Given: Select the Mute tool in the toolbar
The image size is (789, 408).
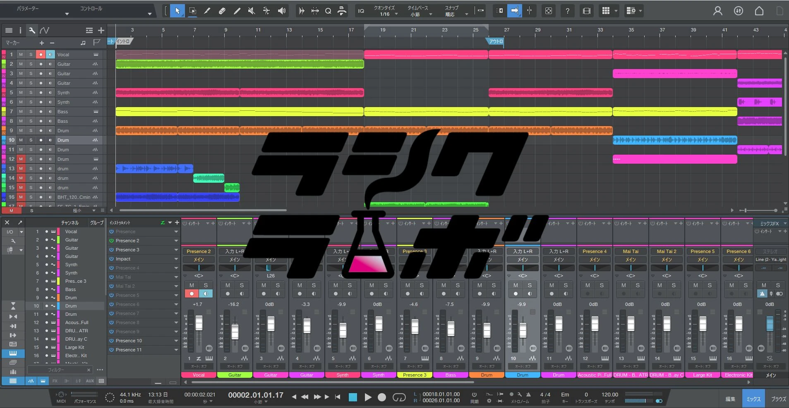Looking at the screenshot, I should point(251,11).
